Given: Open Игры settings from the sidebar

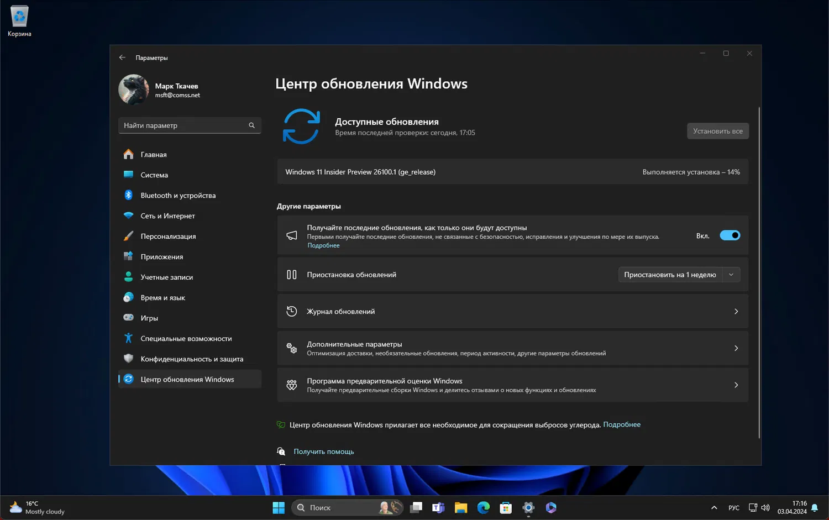Looking at the screenshot, I should (149, 318).
